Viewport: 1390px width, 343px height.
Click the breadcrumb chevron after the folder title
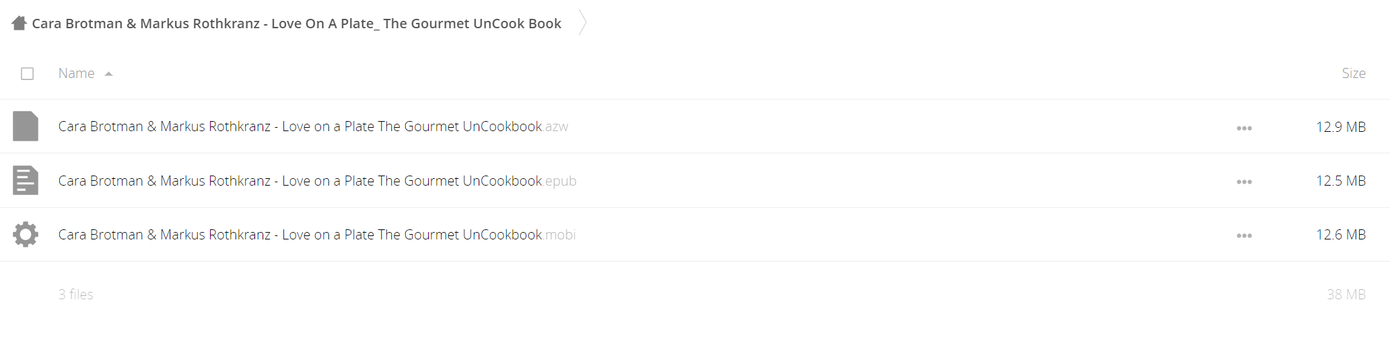(x=583, y=24)
